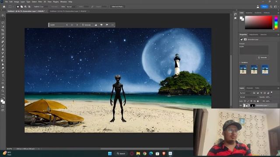The width and height of the screenshot is (280, 157).
Task: Switch foreground and background colors
Action: (4, 98)
